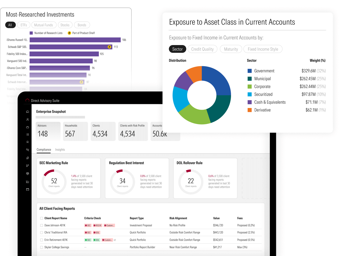
Task: Open the briefcase icon in the sidebar
Action: [27, 127]
